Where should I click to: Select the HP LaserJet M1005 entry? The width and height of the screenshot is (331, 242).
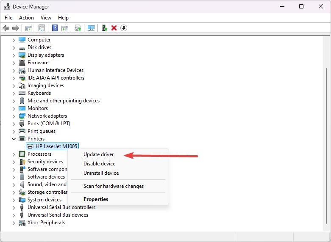point(52,146)
